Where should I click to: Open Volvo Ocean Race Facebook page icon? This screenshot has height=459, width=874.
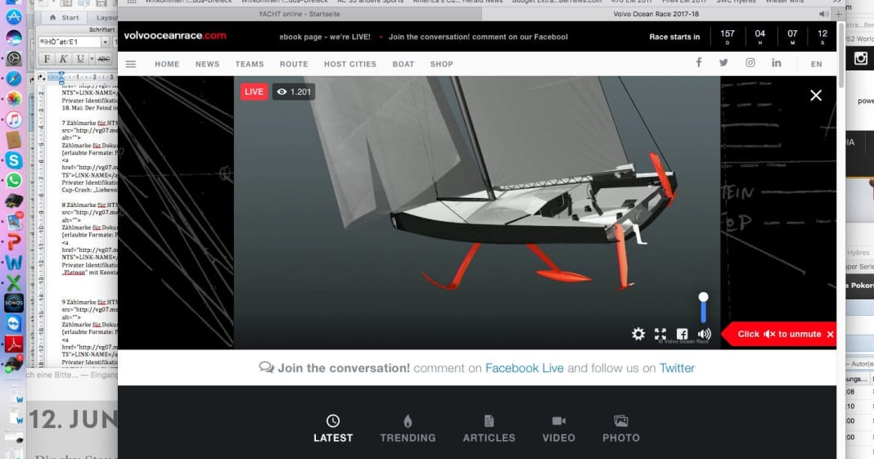click(x=698, y=62)
